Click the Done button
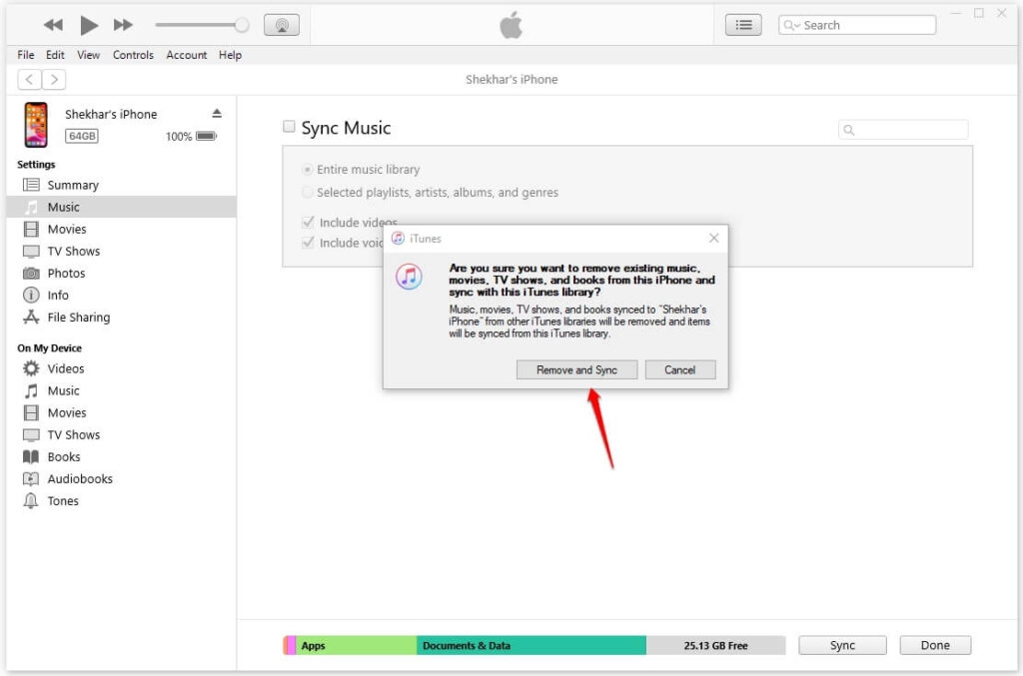 [x=935, y=645]
